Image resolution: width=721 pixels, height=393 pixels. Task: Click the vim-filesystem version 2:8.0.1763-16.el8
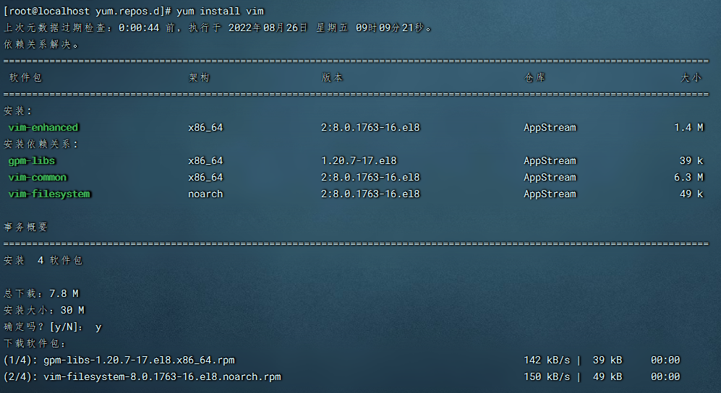370,194
